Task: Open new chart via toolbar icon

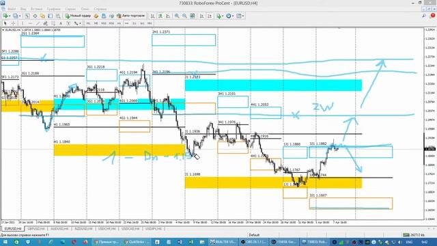Action: [5, 16]
